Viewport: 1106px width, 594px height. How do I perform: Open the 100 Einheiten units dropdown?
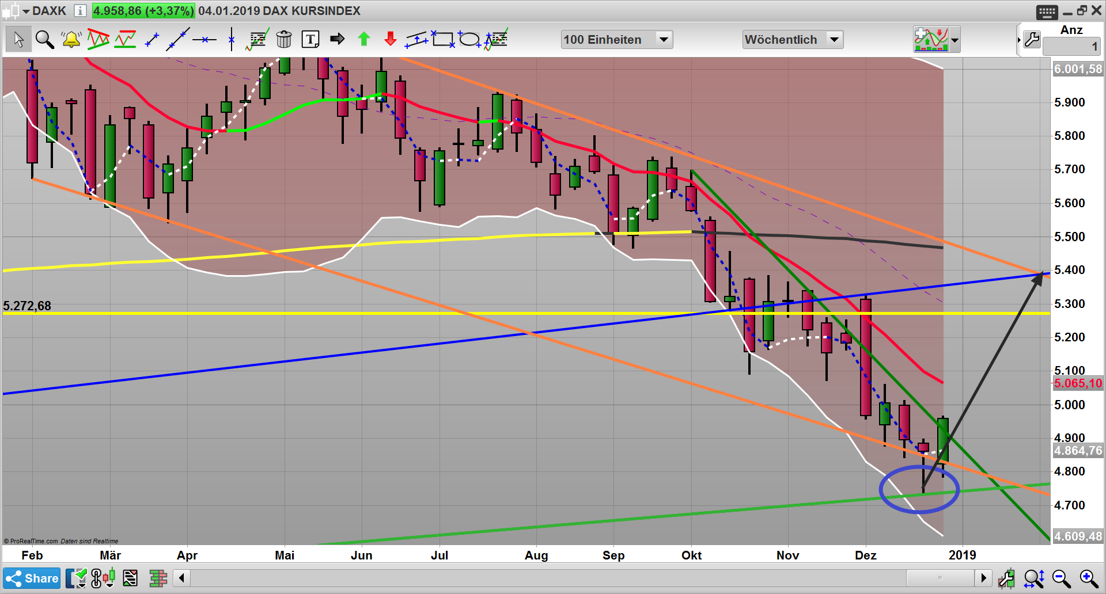[x=664, y=40]
